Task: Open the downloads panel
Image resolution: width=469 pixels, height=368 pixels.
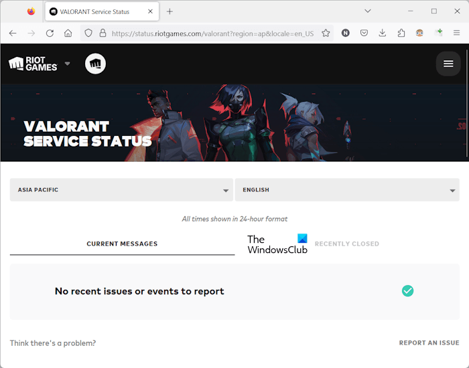Action: point(383,33)
